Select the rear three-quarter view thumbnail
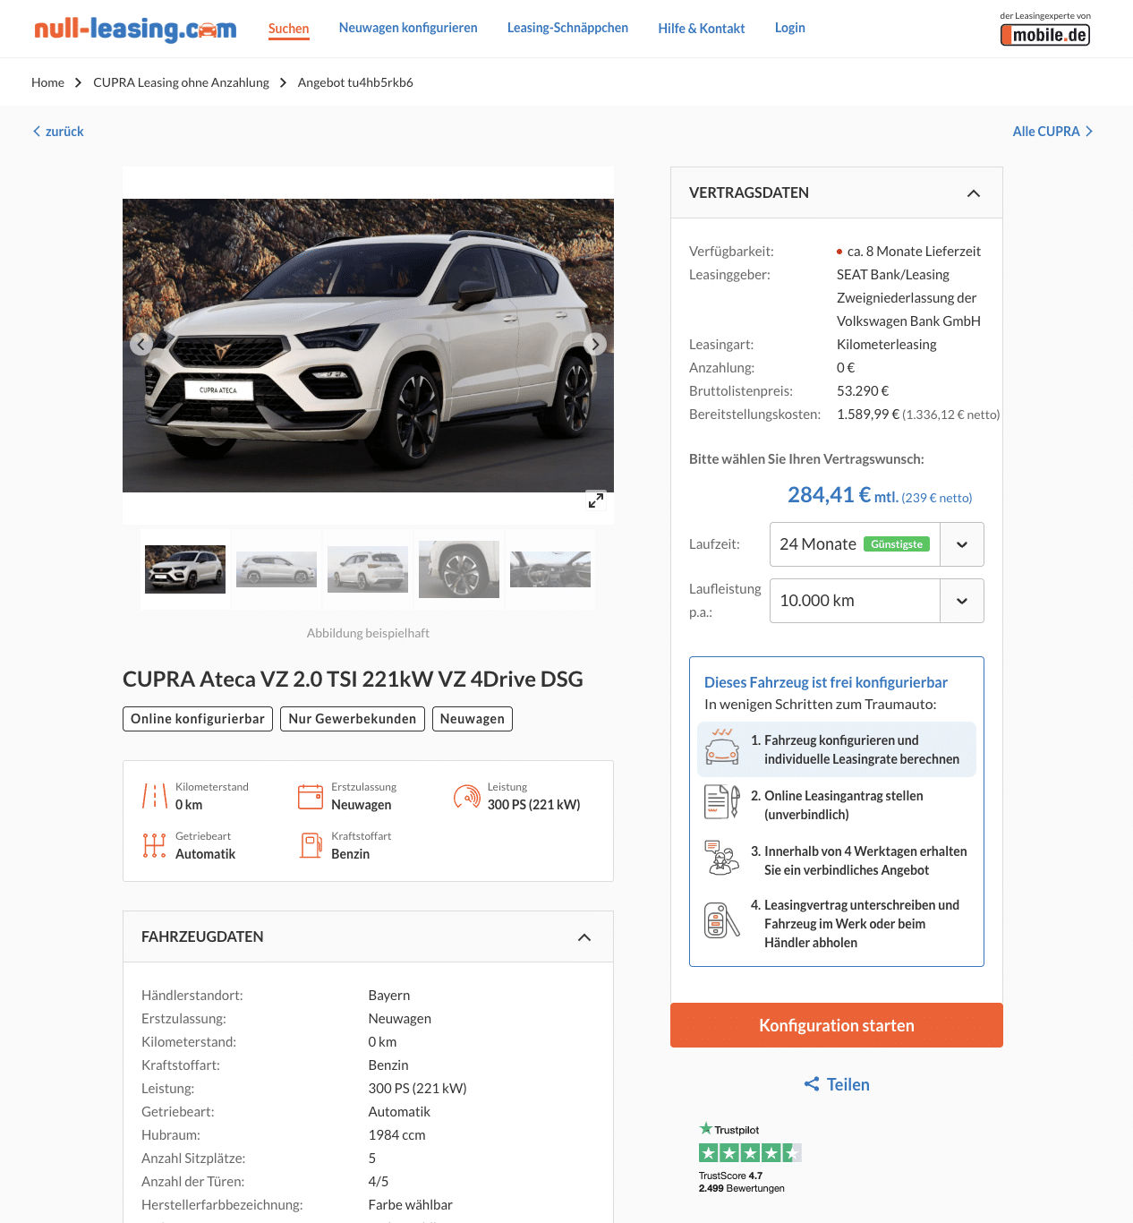The width and height of the screenshot is (1133, 1223). pos(368,569)
